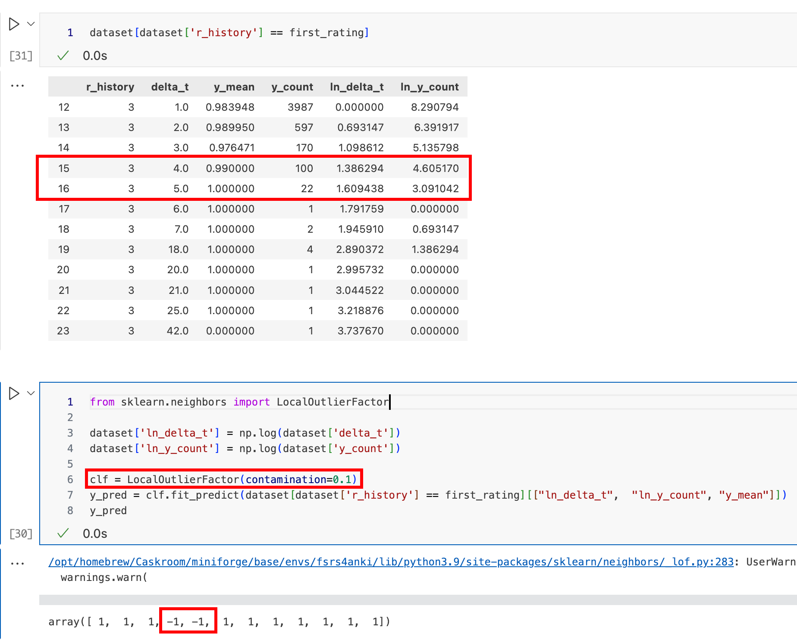The width and height of the screenshot is (797, 643).
Task: Select the highlighted row 15 in the table
Action: point(254,168)
